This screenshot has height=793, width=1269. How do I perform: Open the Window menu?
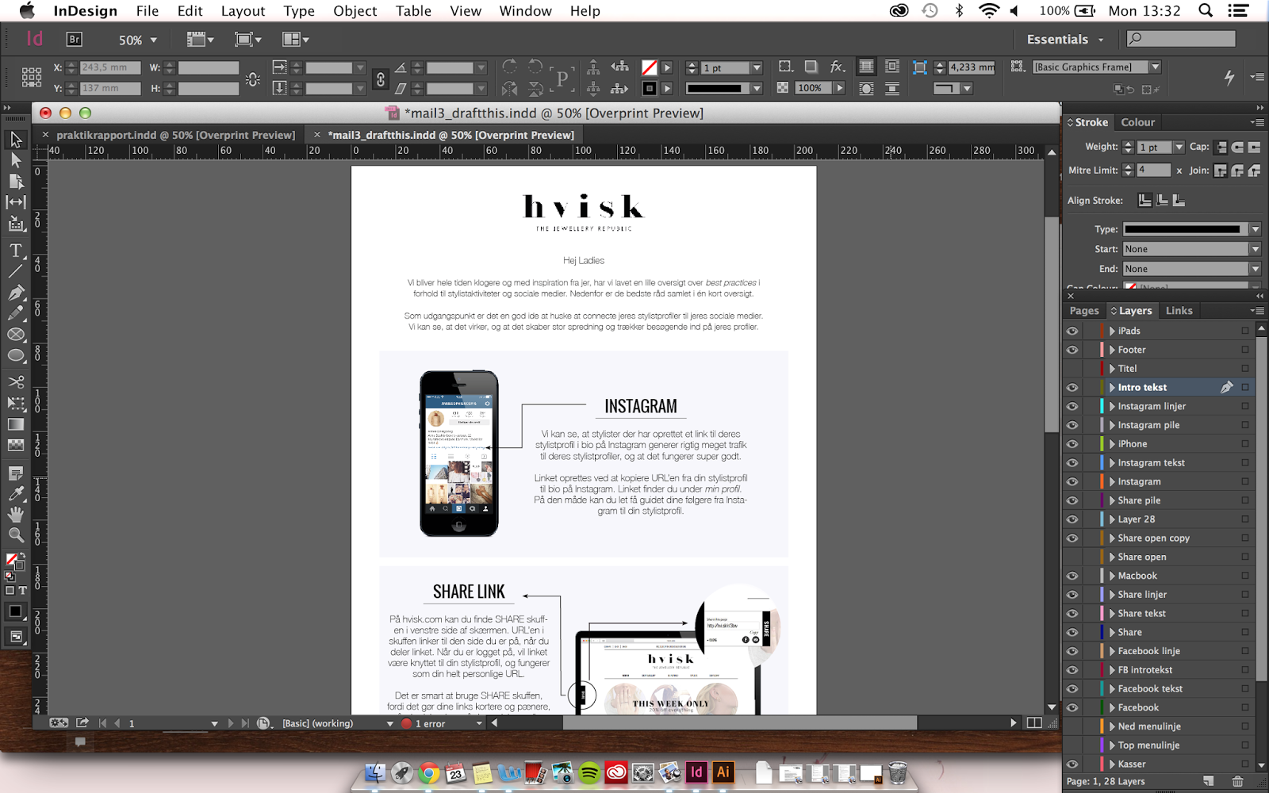tap(525, 10)
